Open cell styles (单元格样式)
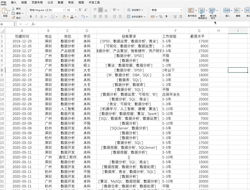Viewport: 250px width, 190px height. [x=213, y=13]
